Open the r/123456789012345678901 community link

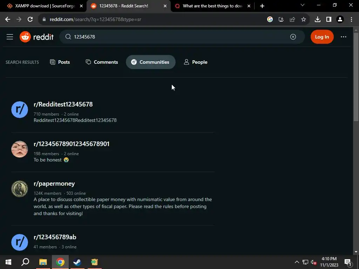[x=72, y=144]
